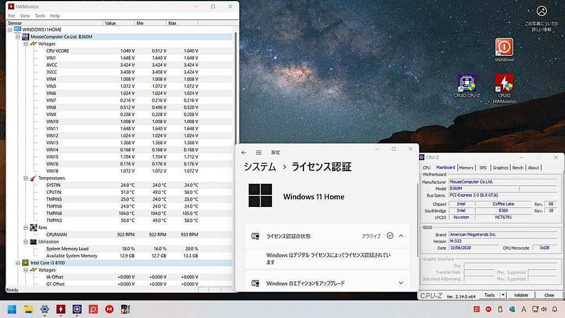The height and width of the screenshot is (318, 565).
Task: Click the Settings window vertical scrollbar
Action: (x=417, y=220)
